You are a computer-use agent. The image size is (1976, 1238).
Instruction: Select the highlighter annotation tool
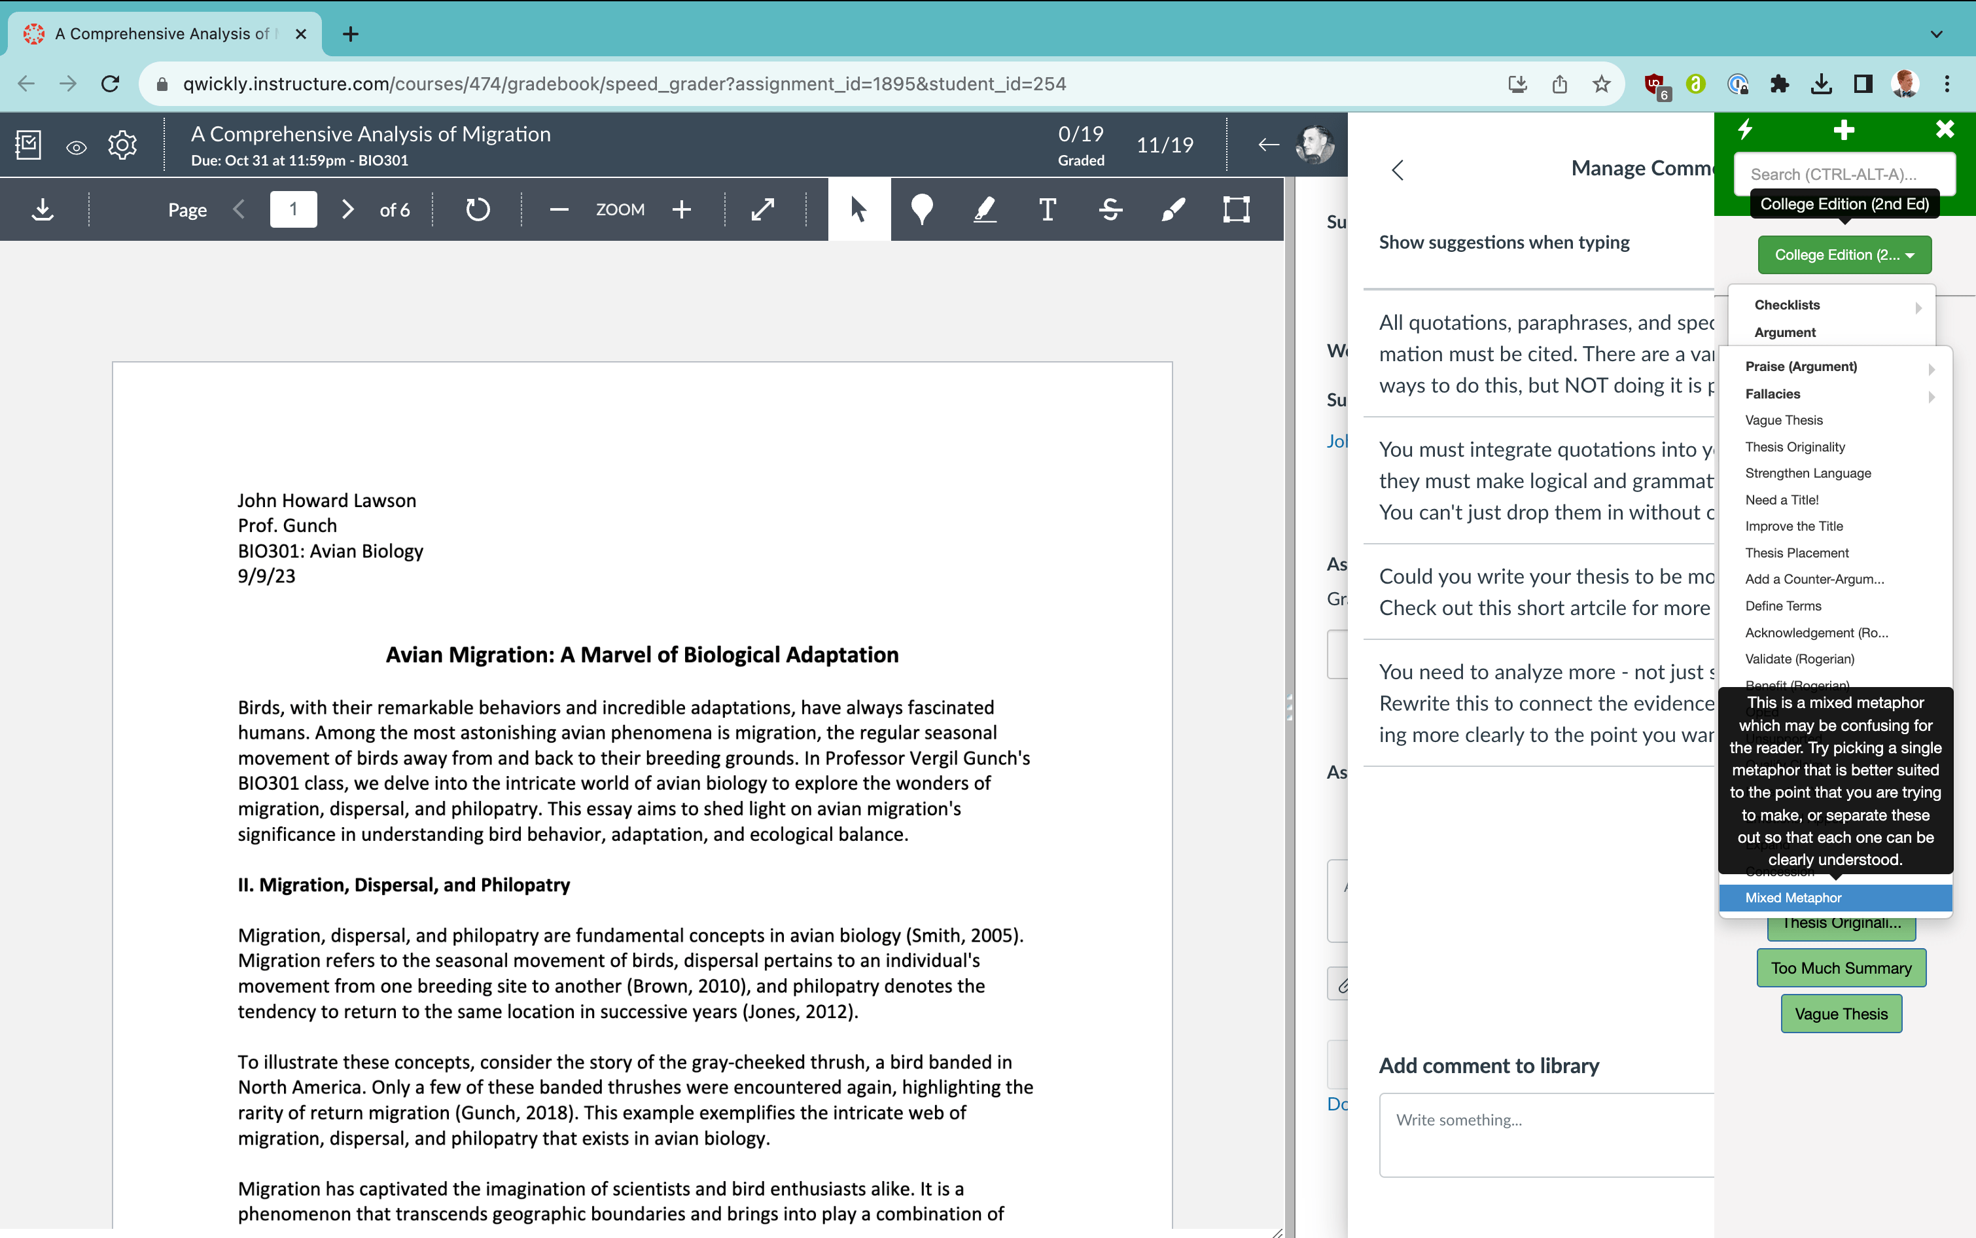tap(984, 209)
